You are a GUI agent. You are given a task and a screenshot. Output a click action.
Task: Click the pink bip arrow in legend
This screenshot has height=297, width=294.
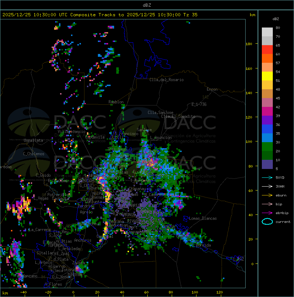[x=267, y=204]
